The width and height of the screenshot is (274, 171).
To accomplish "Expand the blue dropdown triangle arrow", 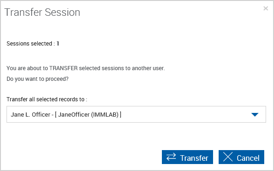I will [x=255, y=115].
